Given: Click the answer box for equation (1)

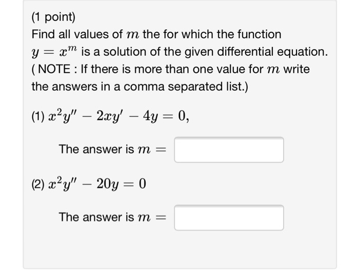Looking at the screenshot, I should pyautogui.click(x=229, y=149).
